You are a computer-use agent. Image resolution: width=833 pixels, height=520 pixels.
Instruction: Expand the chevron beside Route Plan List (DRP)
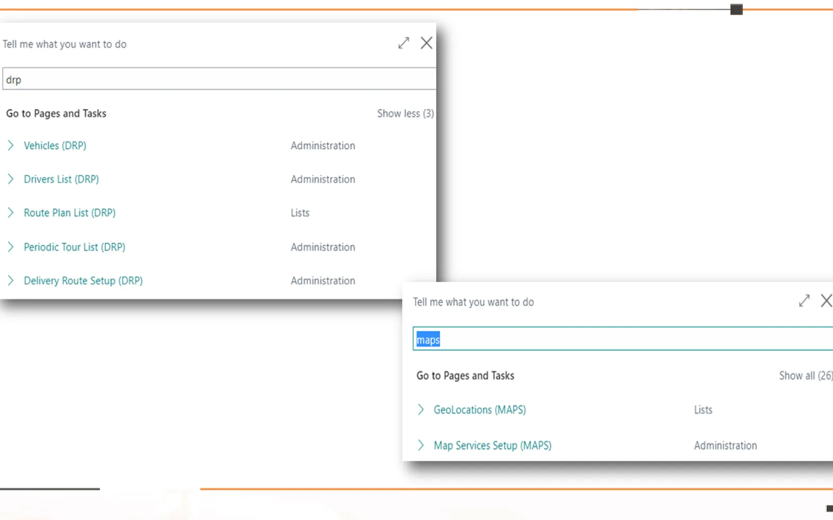(x=10, y=213)
